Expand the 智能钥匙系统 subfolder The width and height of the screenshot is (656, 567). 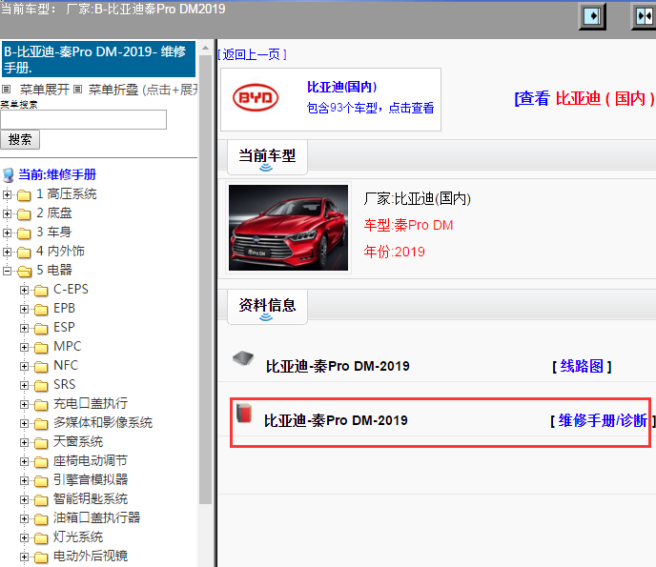click(x=24, y=499)
